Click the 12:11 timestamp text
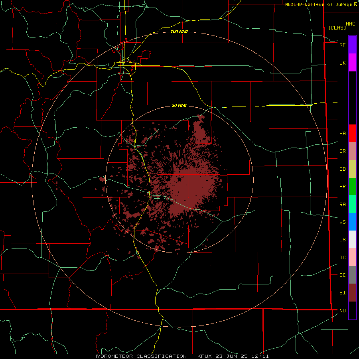Viewport: 359px width, 359px height. coord(261,356)
